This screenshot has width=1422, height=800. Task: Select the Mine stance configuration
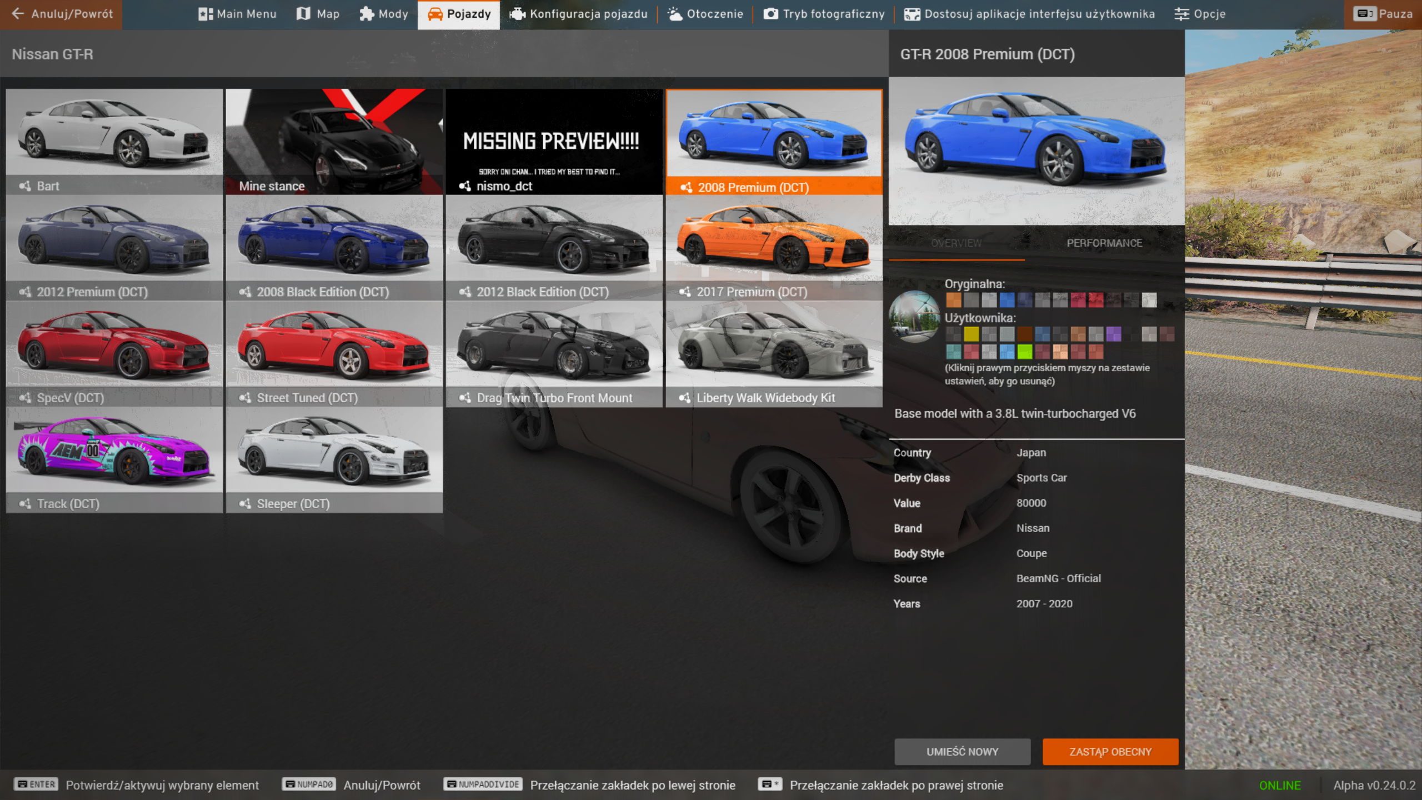(x=334, y=142)
